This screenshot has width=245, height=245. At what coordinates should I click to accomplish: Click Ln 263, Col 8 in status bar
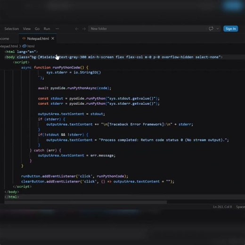(x=222, y=207)
